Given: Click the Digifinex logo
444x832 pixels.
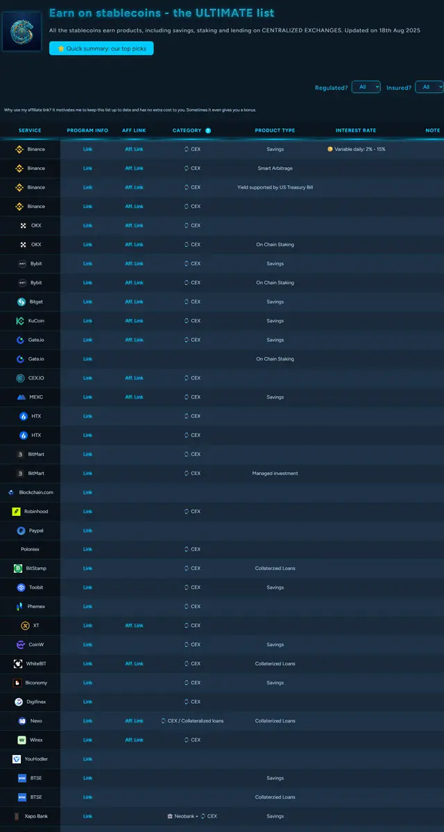Looking at the screenshot, I should pos(19,702).
